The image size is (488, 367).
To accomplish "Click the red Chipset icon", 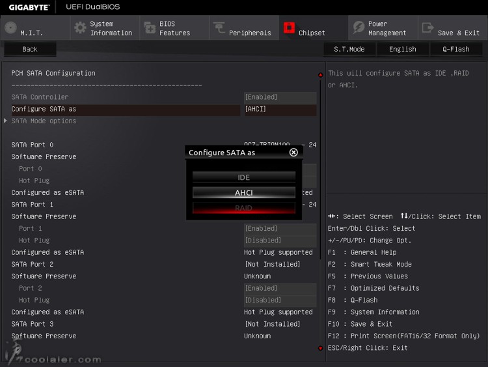I will (289, 28).
